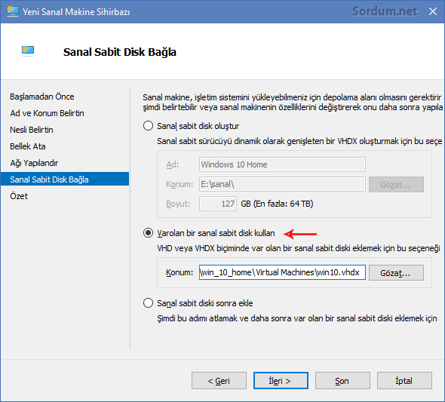Go back with the < Geri button
The height and width of the screenshot is (402, 445).
tap(219, 380)
